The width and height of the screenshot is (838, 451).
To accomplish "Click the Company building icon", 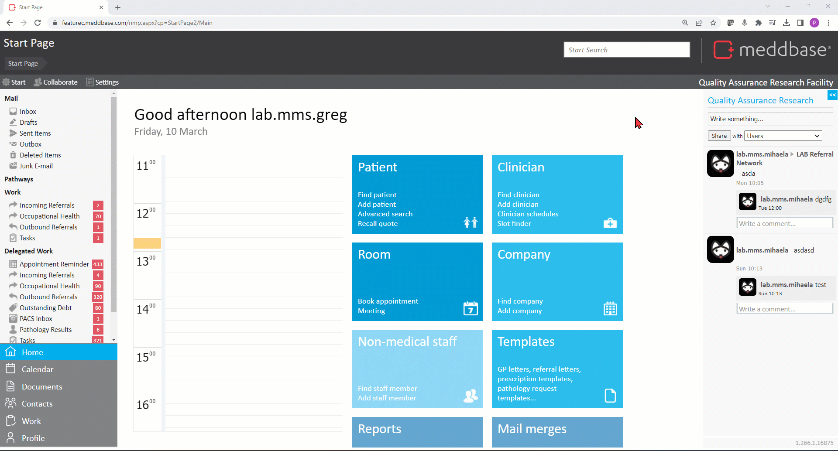I will [610, 308].
